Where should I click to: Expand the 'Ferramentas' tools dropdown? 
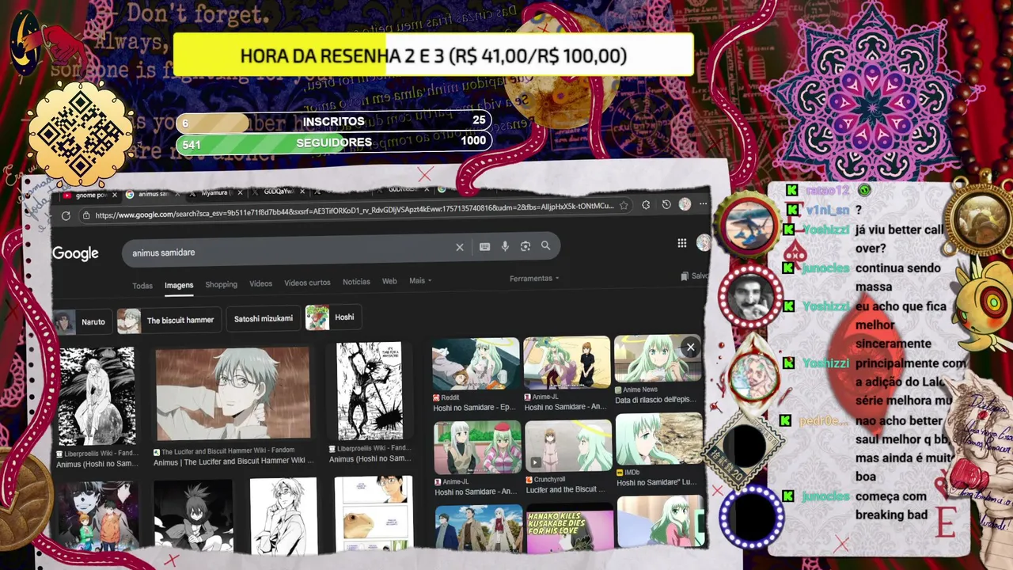point(534,279)
